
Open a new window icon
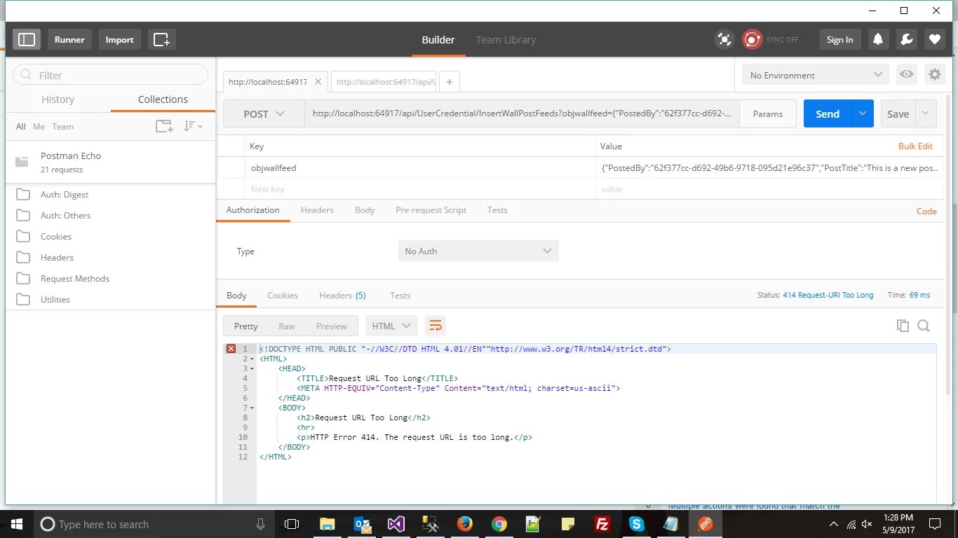coord(161,39)
